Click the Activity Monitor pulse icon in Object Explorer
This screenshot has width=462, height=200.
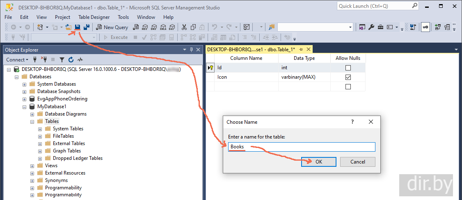[80, 60]
